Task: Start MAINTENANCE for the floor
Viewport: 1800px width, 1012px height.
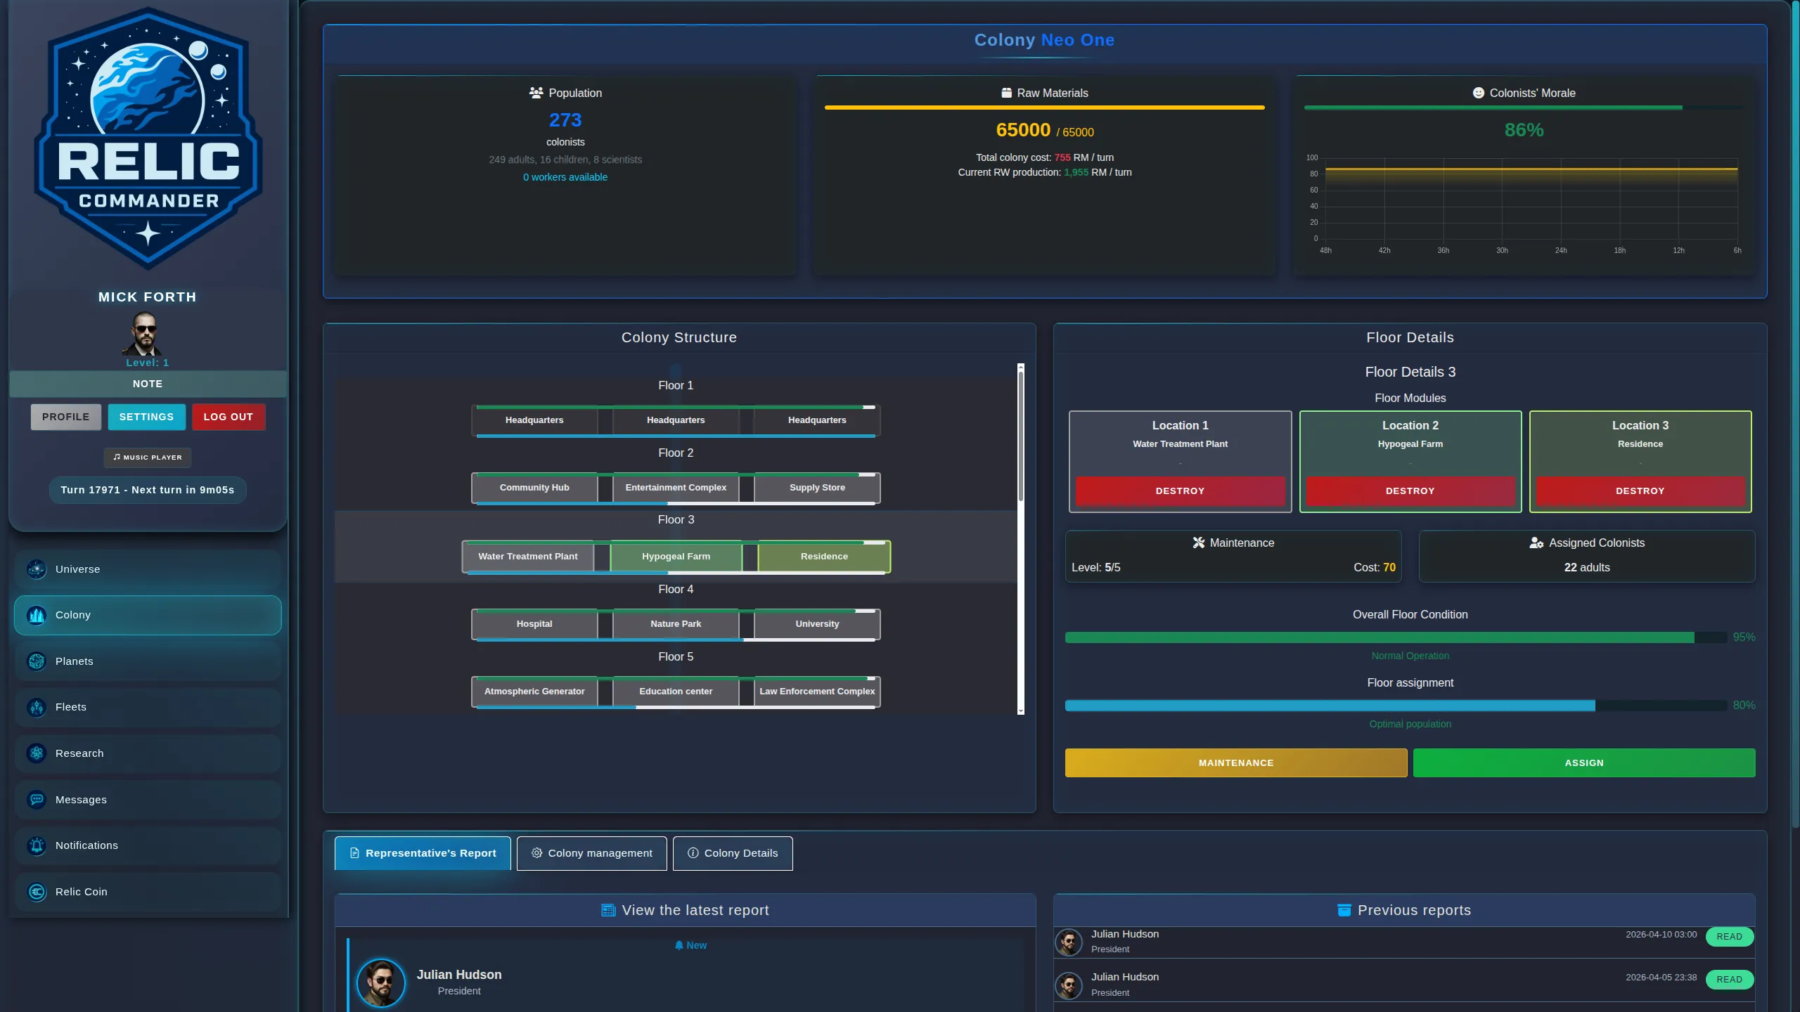Action: tap(1235, 763)
